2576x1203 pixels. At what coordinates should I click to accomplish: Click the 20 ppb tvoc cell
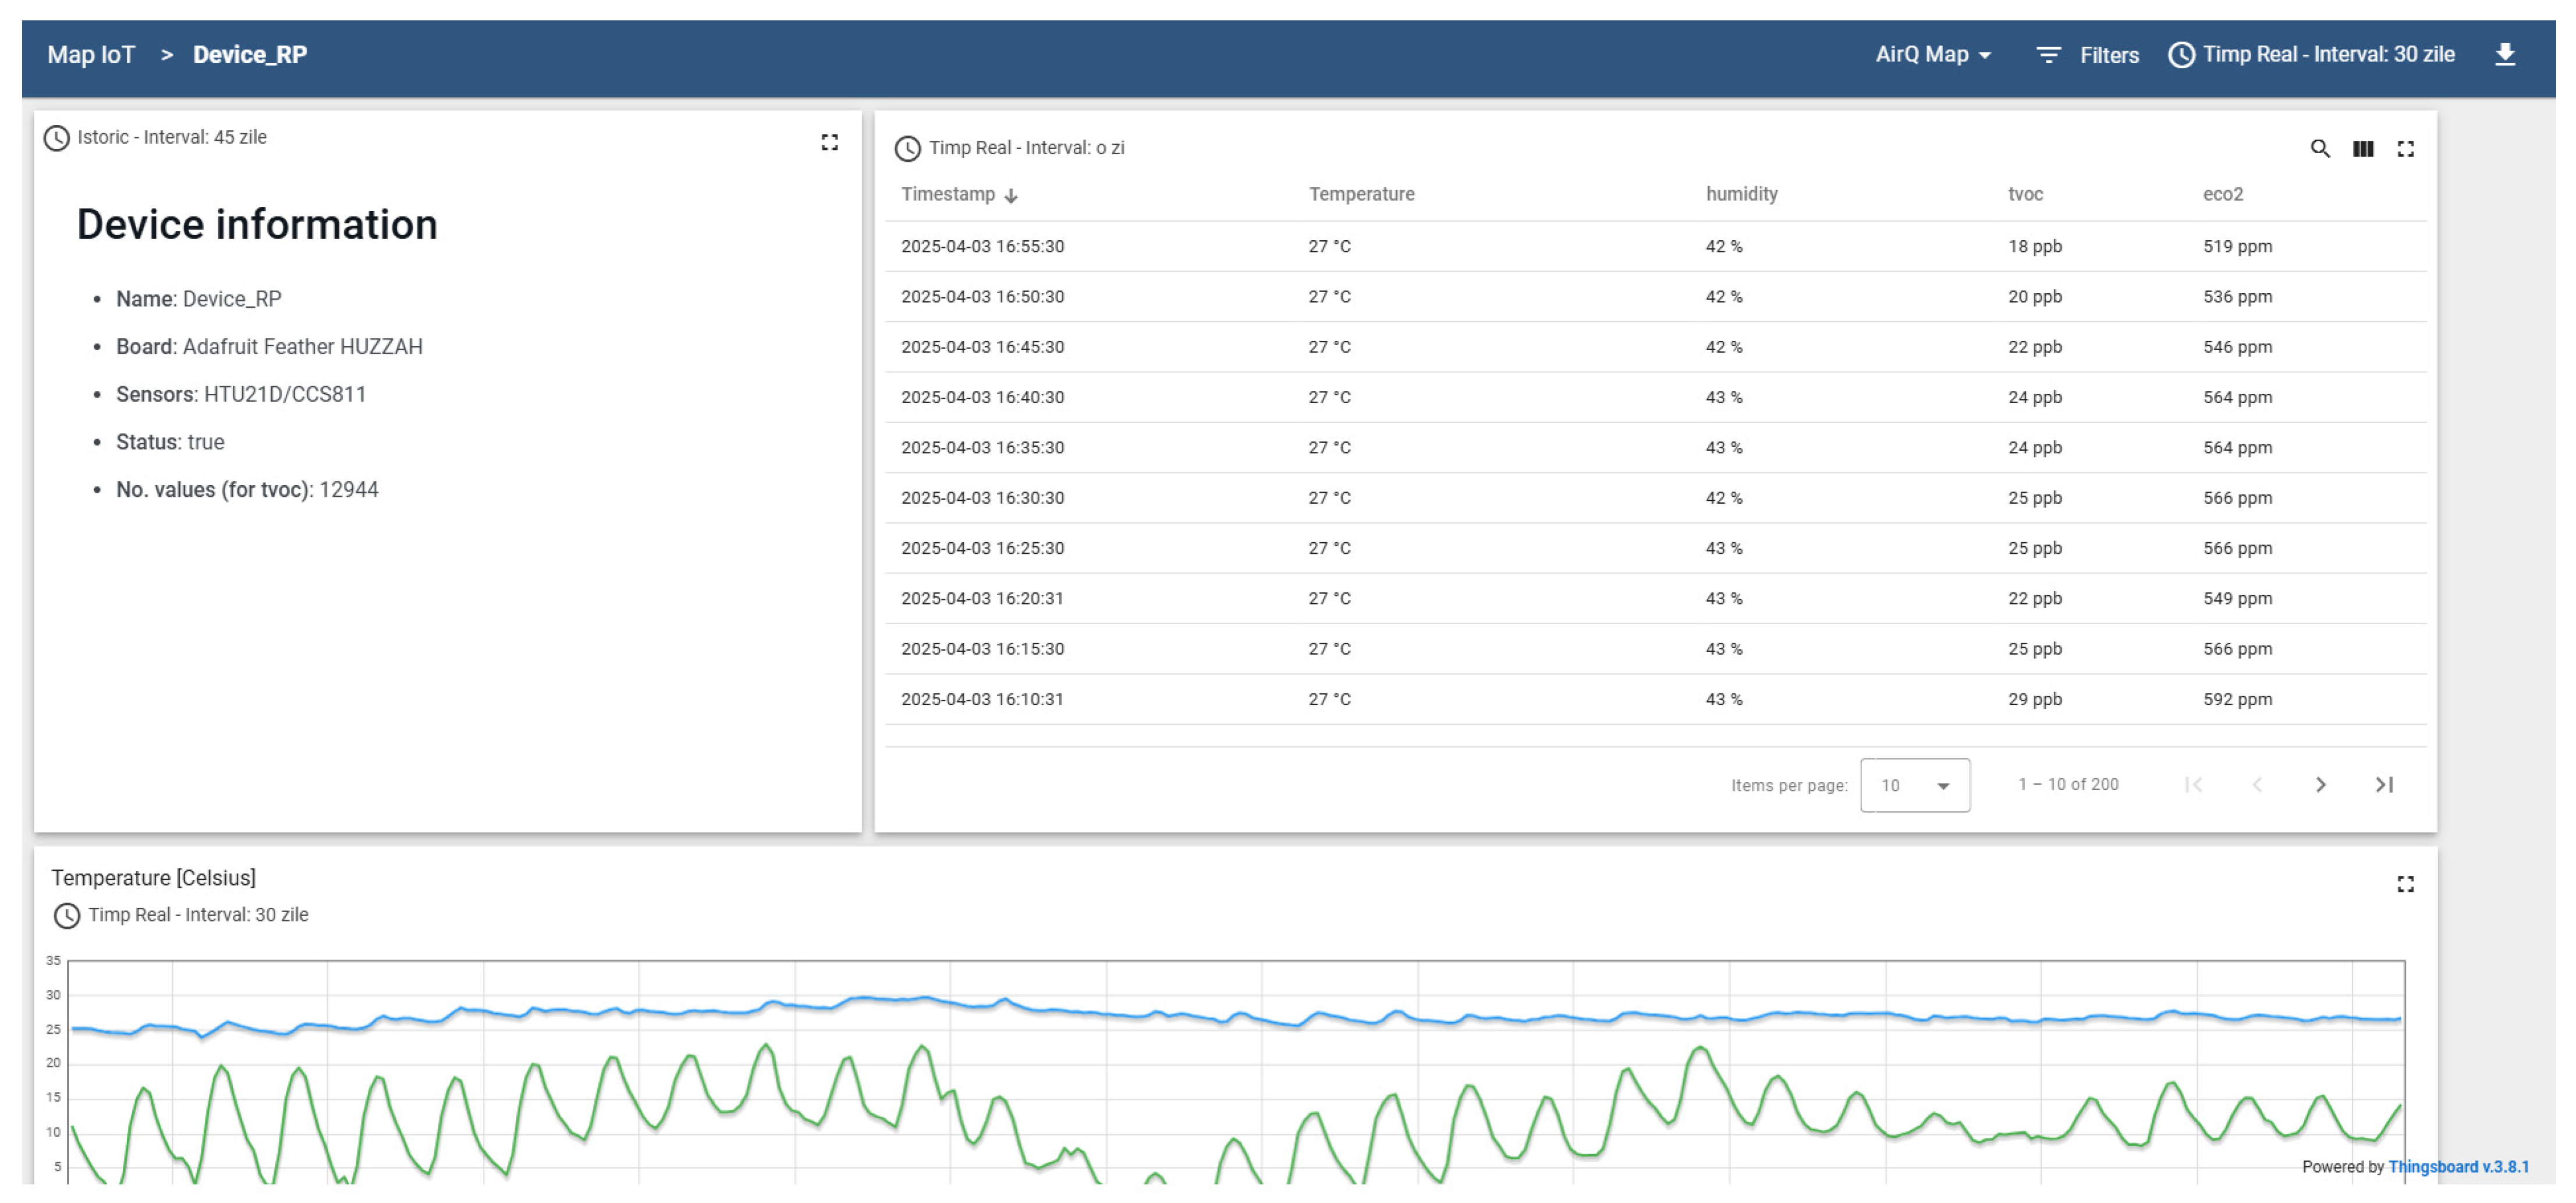[2034, 297]
